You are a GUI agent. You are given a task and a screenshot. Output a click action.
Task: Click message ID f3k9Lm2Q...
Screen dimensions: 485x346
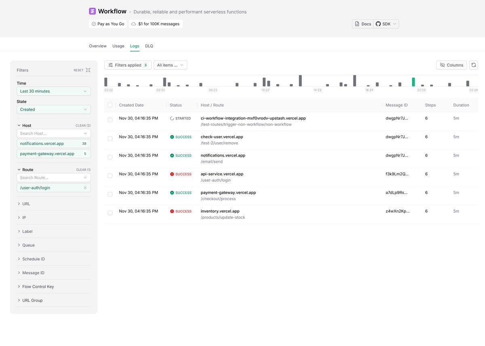(397, 174)
